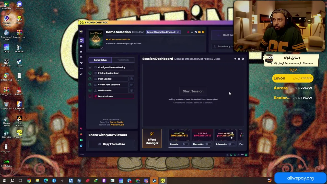Click the pencil edit icon on Elden Ring cover
Viewport: 327px width, 184px height.
(101, 48)
